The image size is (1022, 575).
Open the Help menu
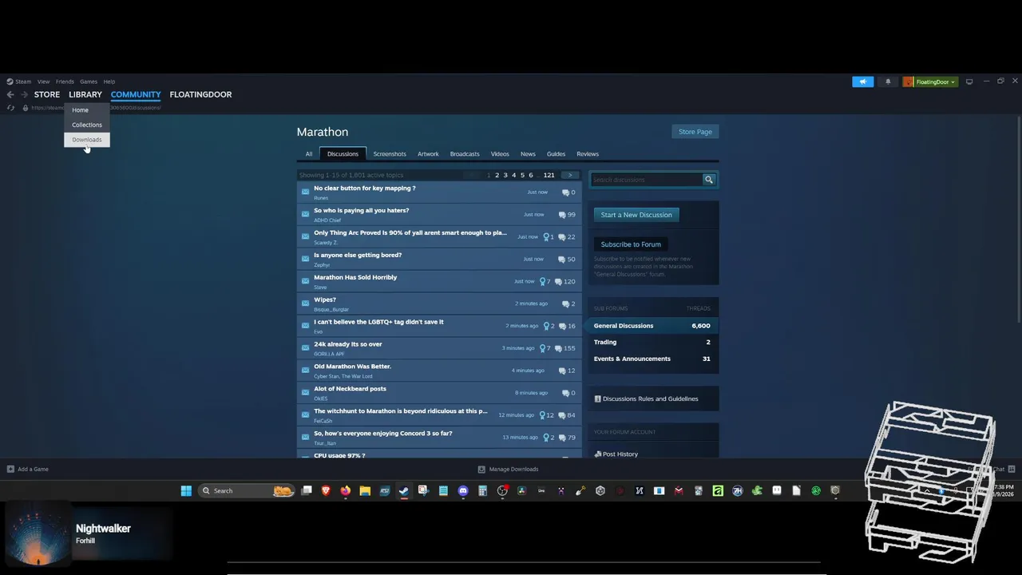tap(109, 81)
